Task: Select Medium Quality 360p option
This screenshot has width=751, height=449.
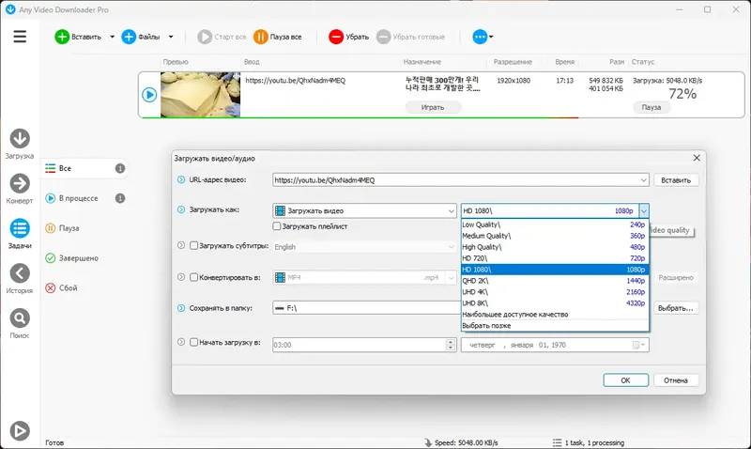Action: pyautogui.click(x=554, y=236)
